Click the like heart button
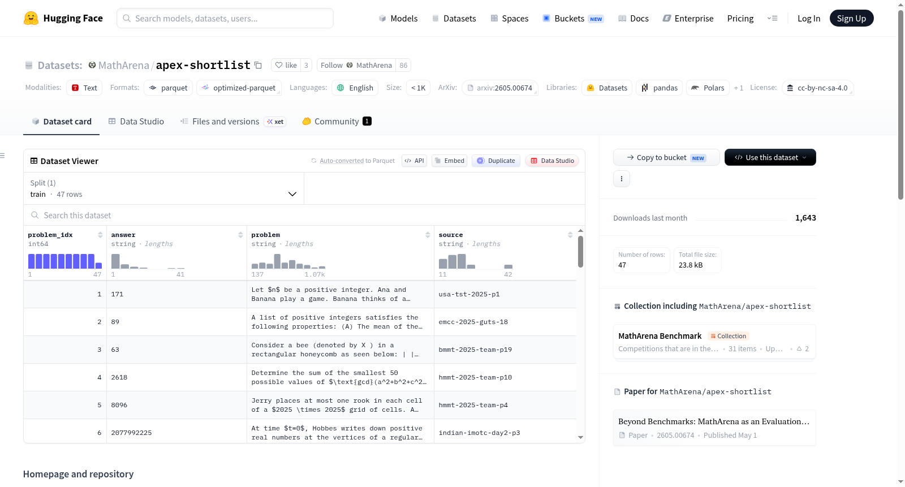Screen dimensions: 905x487 (x=286, y=65)
